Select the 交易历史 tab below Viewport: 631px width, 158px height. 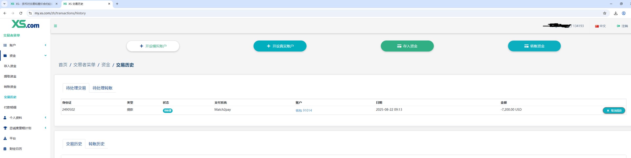click(x=74, y=144)
